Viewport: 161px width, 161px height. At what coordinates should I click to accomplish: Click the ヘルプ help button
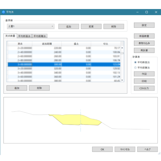(147, 149)
